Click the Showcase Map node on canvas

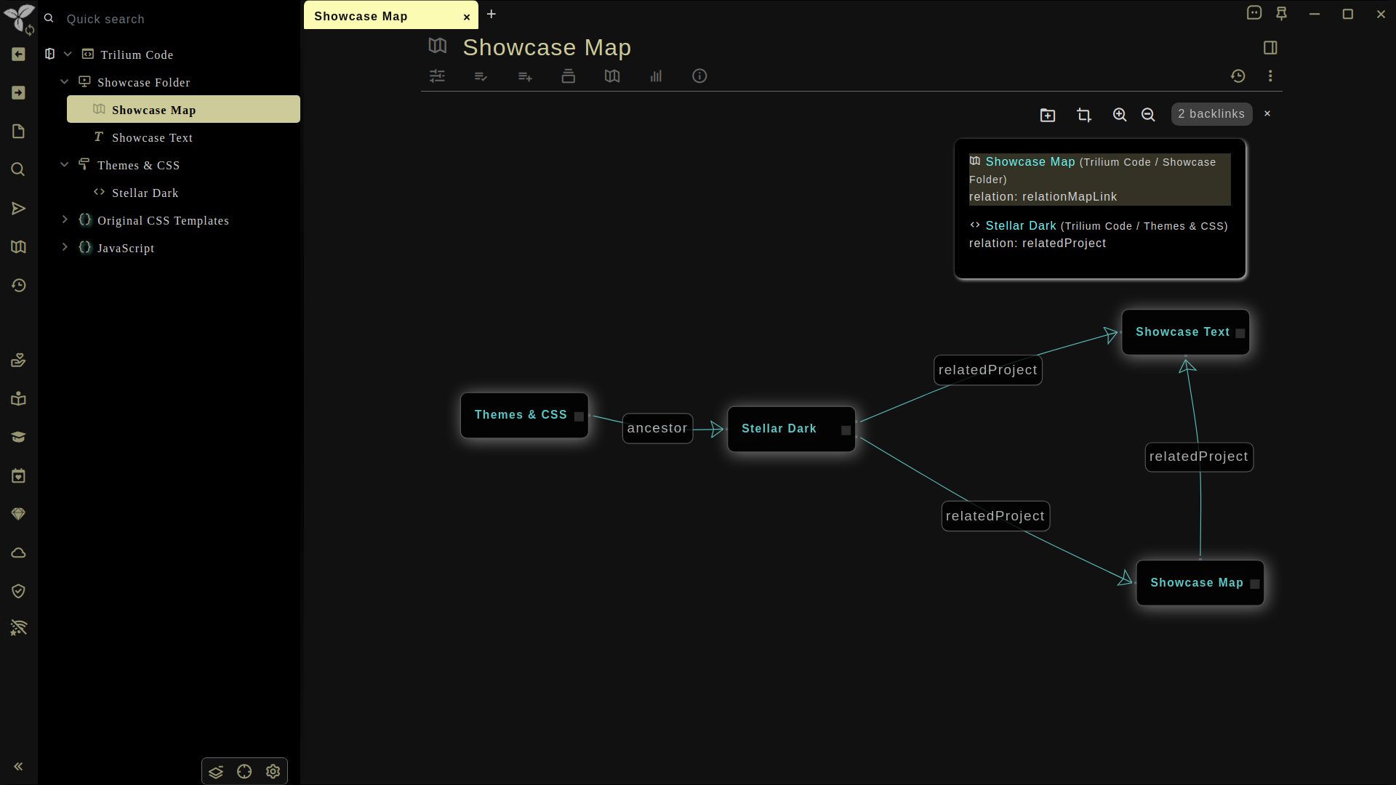coord(1200,584)
